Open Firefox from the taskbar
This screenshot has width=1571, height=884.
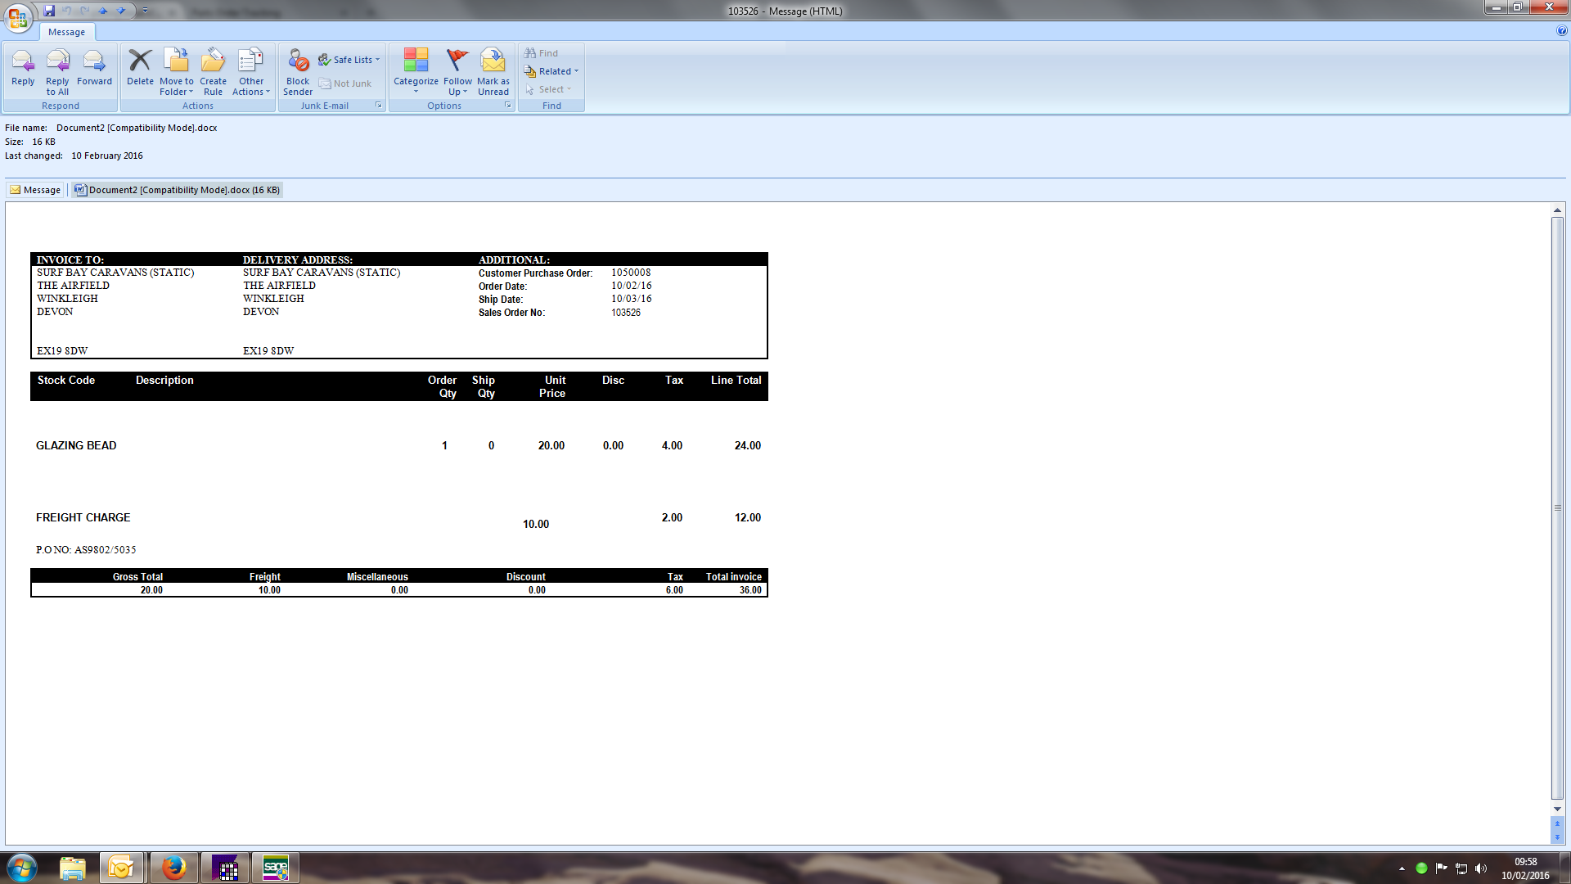click(x=173, y=868)
